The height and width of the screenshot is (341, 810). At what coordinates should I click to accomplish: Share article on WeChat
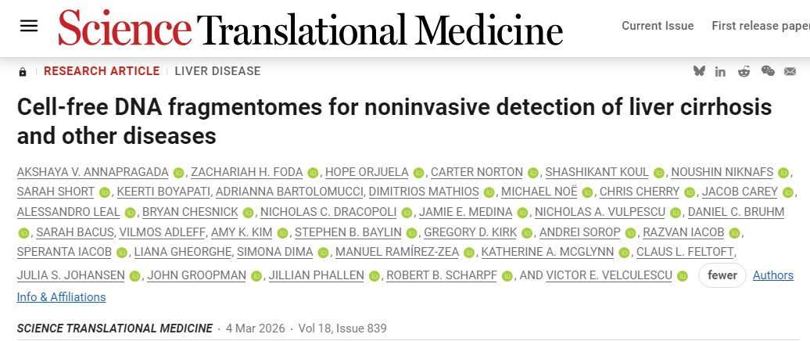tap(768, 71)
